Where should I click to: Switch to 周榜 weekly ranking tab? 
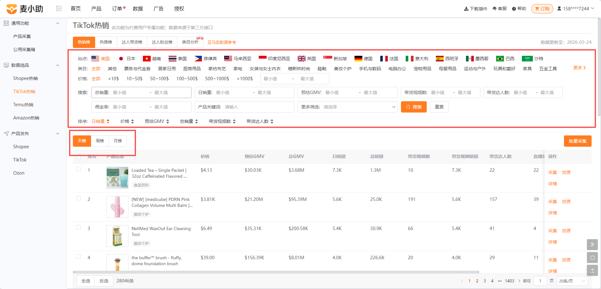click(100, 141)
